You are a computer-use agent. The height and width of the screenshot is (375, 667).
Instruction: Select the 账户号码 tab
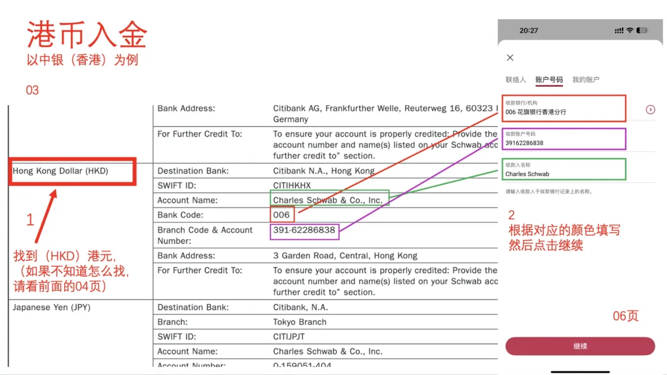pyautogui.click(x=549, y=80)
